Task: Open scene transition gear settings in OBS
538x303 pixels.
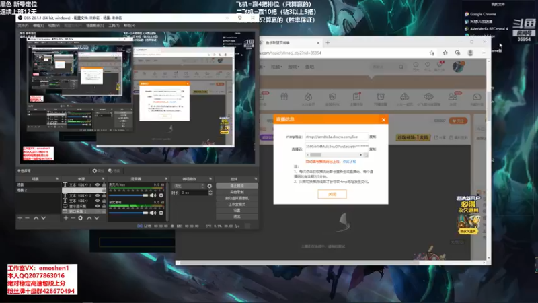Action: coord(210,186)
